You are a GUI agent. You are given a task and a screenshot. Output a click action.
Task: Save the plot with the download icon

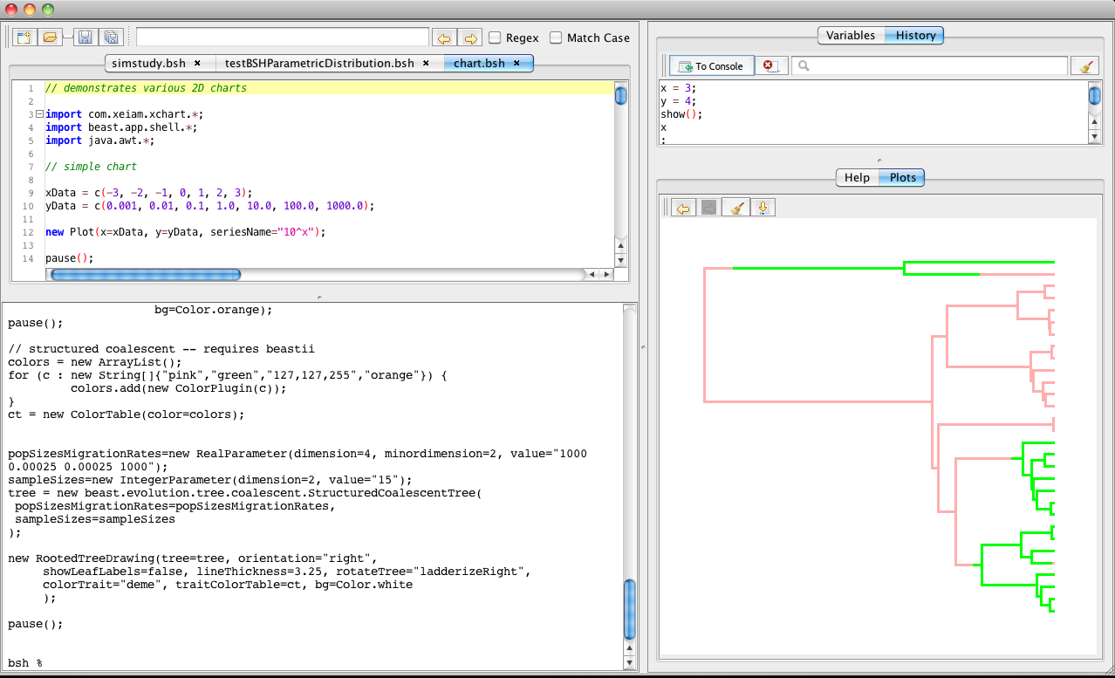click(763, 208)
